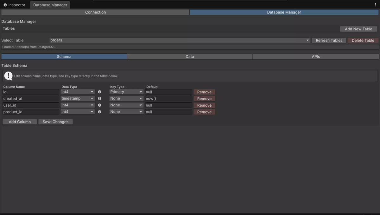Screen dimensions: 380x215
Task: Remove the id column
Action: (204, 92)
